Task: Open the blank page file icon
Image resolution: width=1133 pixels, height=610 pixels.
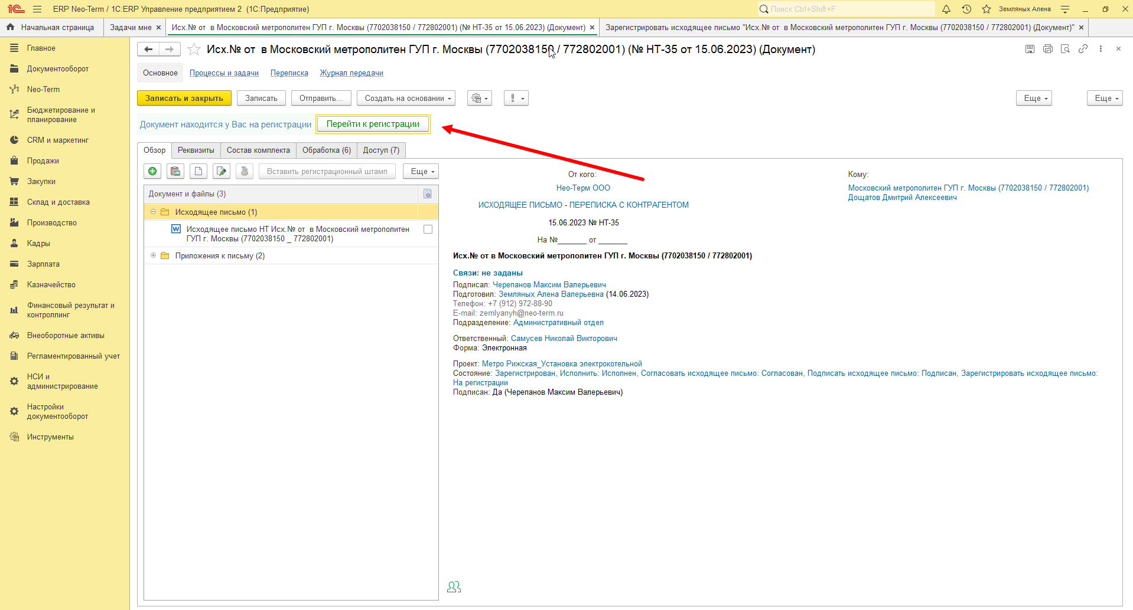Action: 198,171
